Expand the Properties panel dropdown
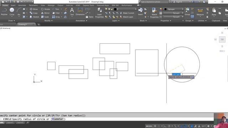The height and width of the screenshot is (128, 228). tap(166, 21)
